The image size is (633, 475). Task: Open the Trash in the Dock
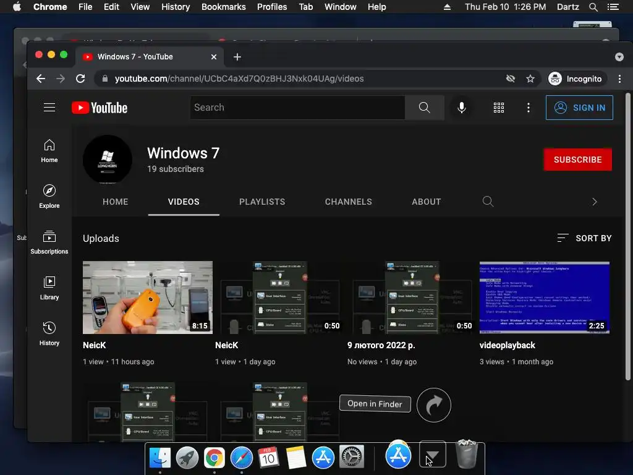[467, 455]
